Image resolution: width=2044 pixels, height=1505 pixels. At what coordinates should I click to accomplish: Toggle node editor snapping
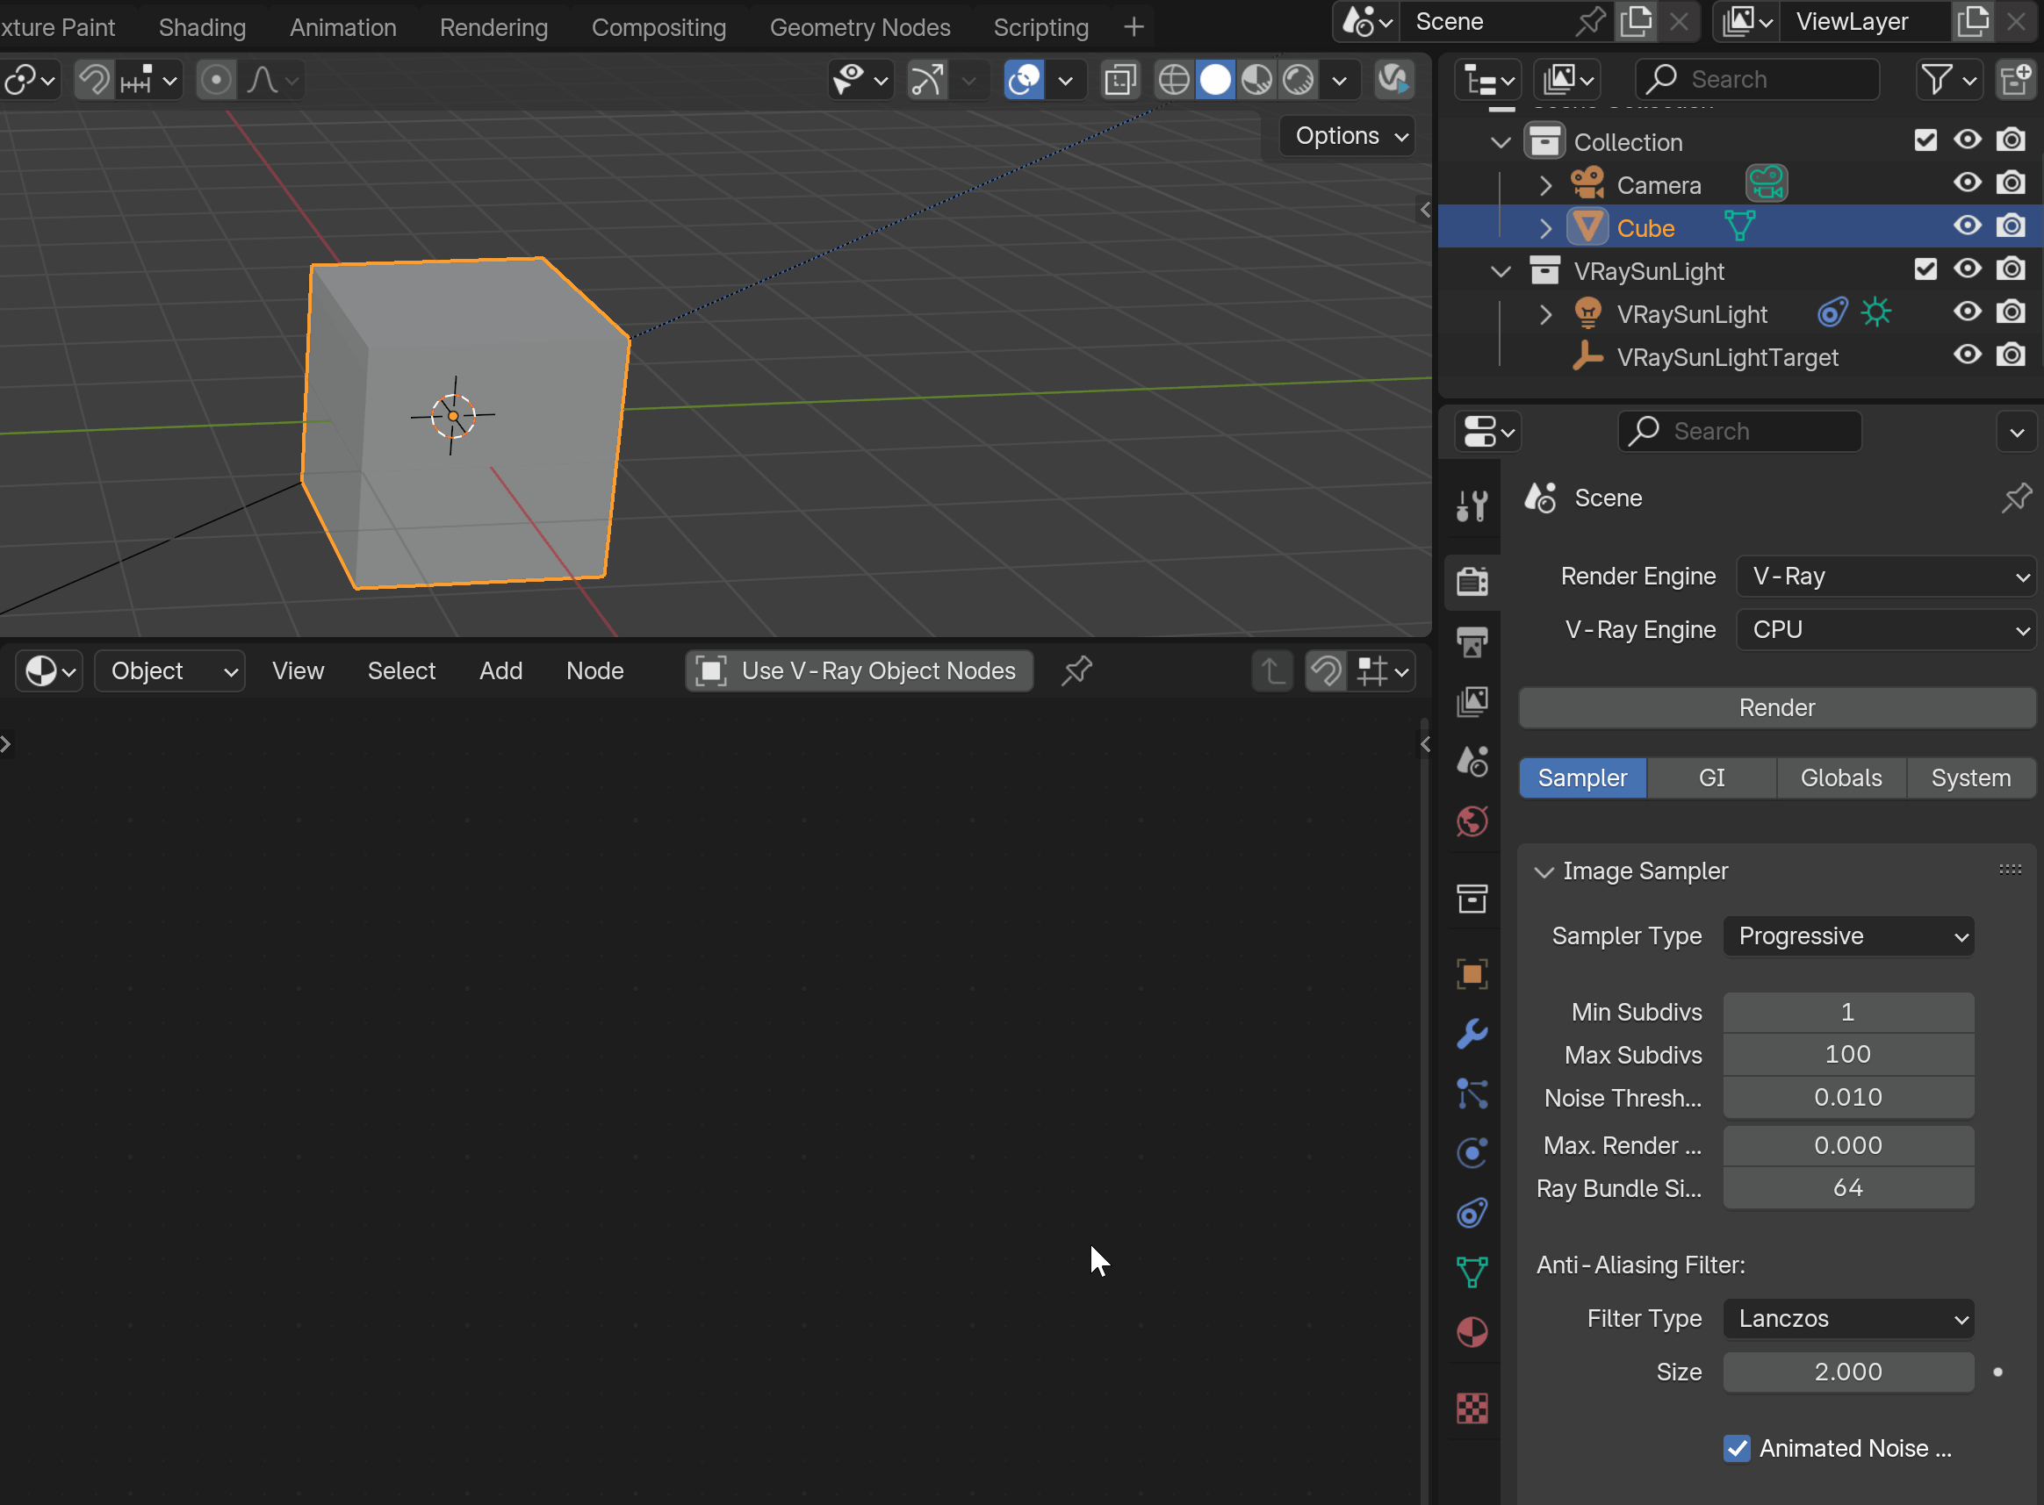tap(1326, 671)
